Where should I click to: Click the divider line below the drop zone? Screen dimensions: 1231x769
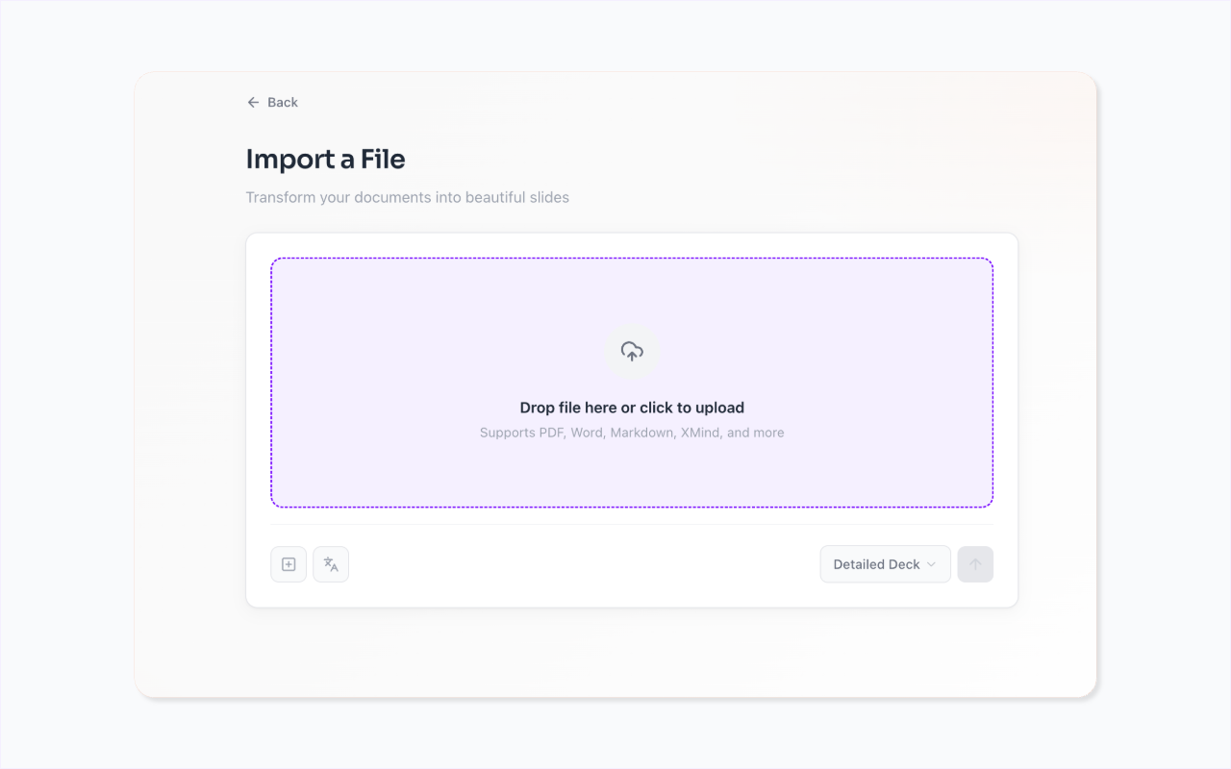[x=632, y=525]
